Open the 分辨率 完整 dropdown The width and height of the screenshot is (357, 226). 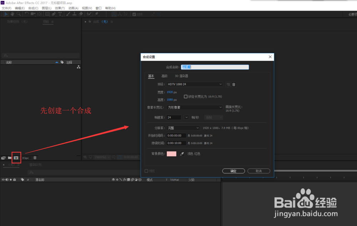click(183, 128)
